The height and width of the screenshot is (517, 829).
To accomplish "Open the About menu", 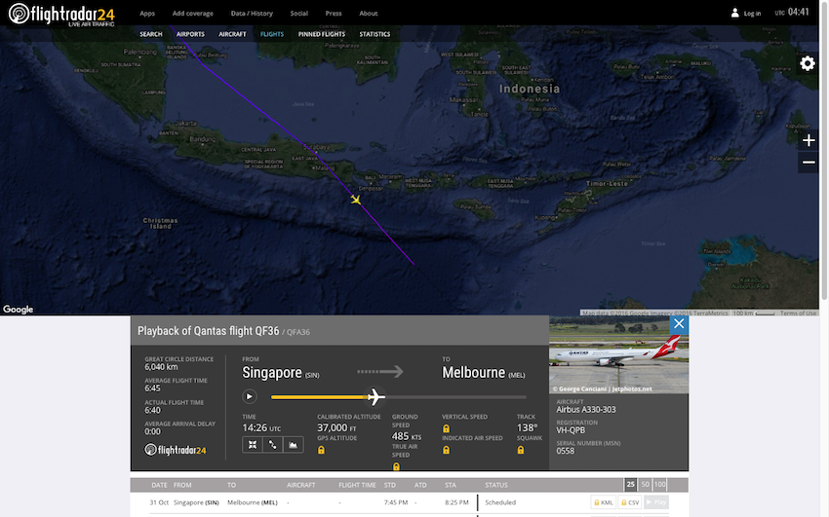I will [368, 14].
